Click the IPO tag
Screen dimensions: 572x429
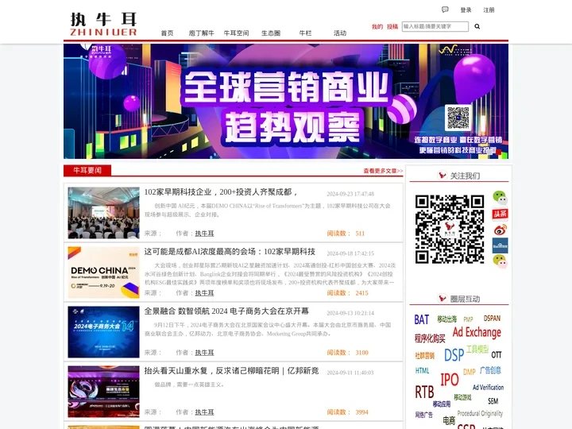pos(450,380)
